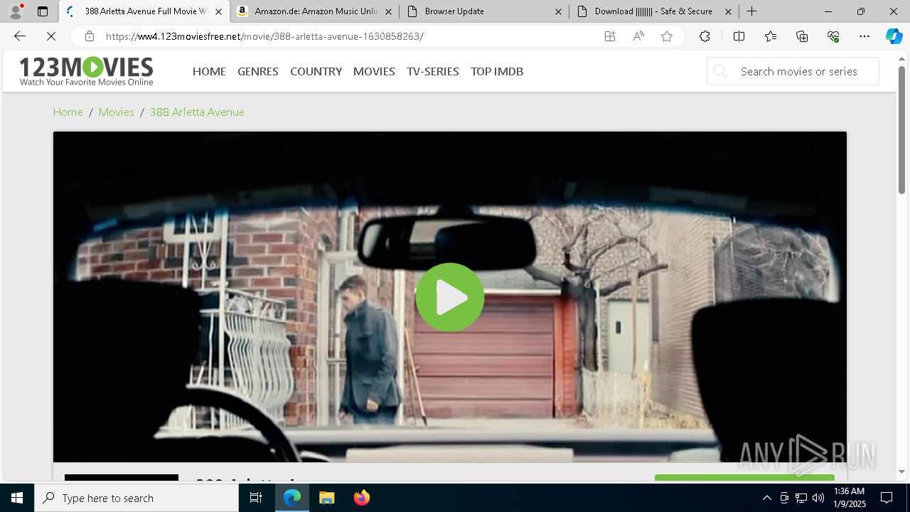The height and width of the screenshot is (512, 910).
Task: Close the Amazon.de tab
Action: [388, 11]
